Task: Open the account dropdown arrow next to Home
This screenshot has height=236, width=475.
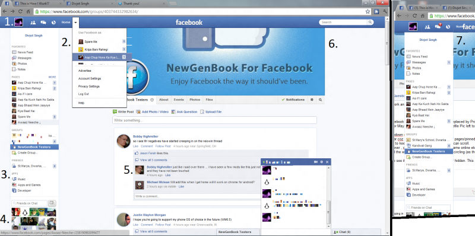Action: [76, 23]
